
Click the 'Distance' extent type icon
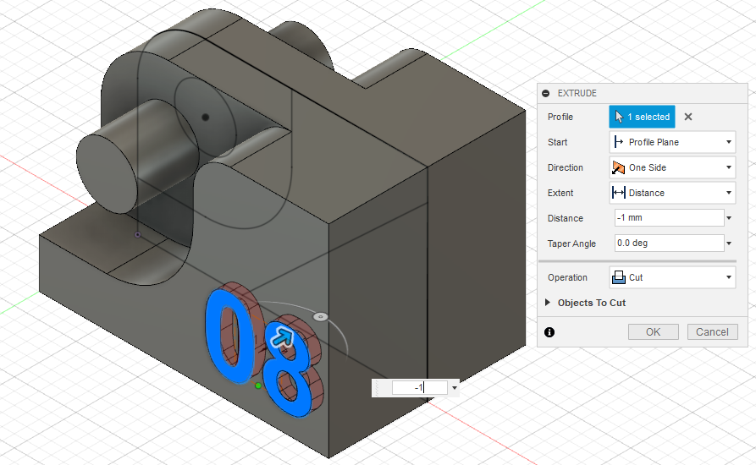point(618,193)
